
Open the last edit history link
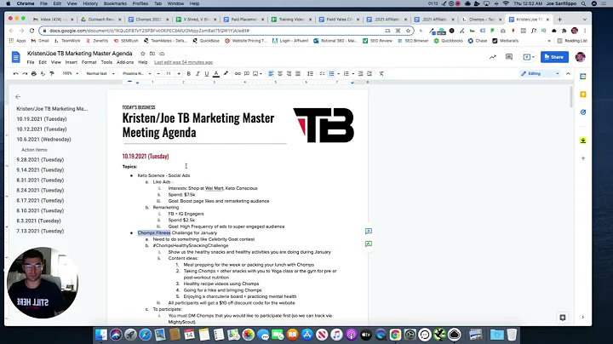point(183,62)
